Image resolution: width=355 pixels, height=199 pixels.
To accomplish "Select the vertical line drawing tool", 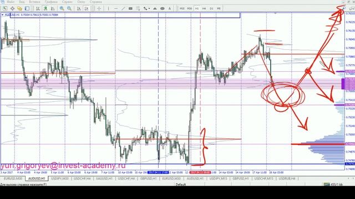I will pos(109,9).
